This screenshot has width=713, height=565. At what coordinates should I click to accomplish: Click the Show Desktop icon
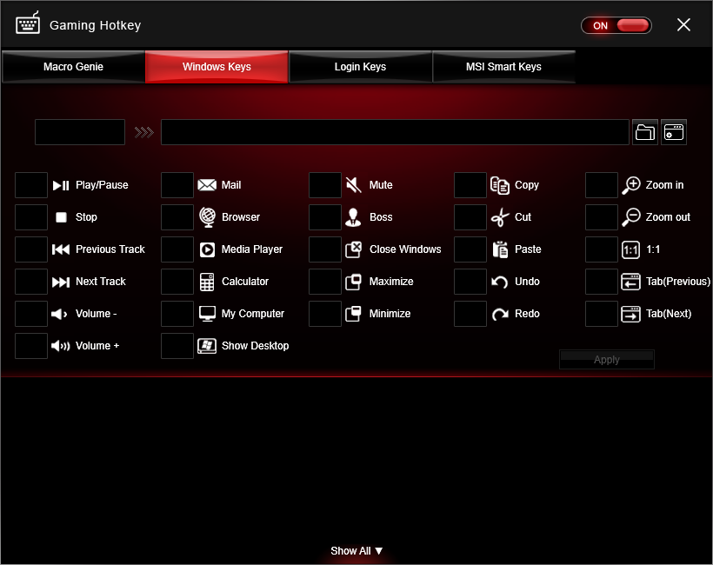point(207,346)
